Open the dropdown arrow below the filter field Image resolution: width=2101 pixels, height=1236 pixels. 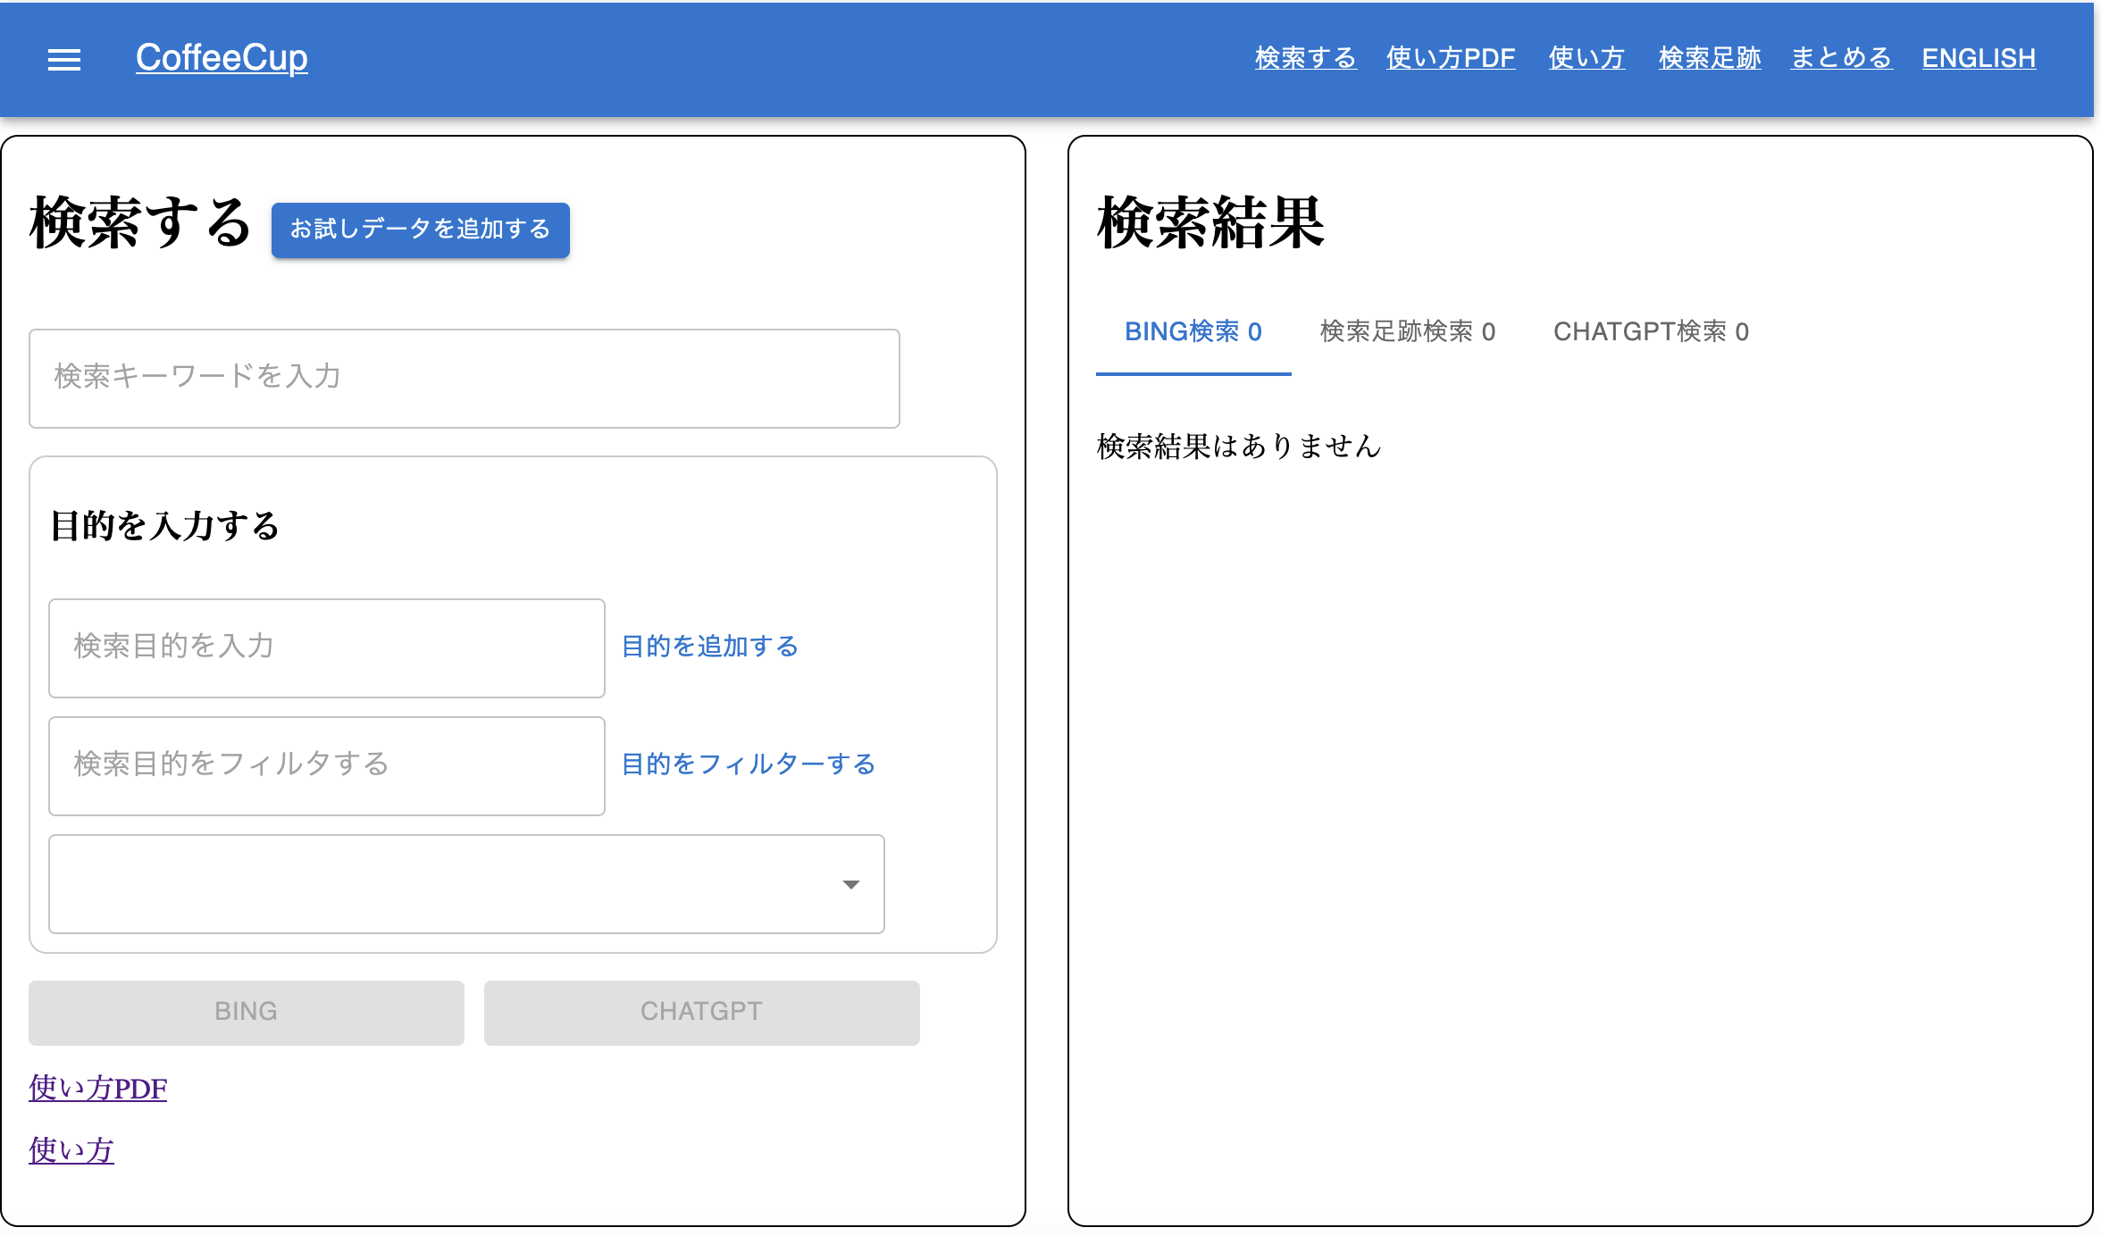click(x=850, y=884)
